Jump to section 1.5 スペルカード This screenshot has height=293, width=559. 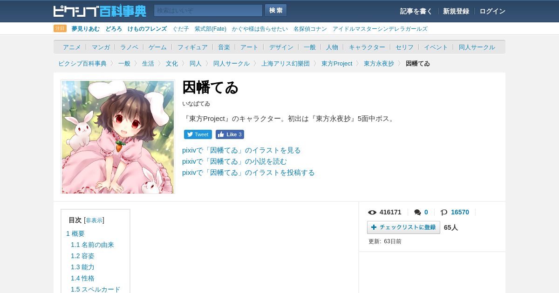(95, 289)
